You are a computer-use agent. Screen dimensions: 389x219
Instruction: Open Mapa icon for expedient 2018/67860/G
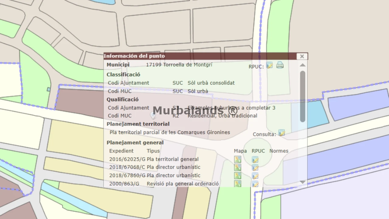coord(238,176)
